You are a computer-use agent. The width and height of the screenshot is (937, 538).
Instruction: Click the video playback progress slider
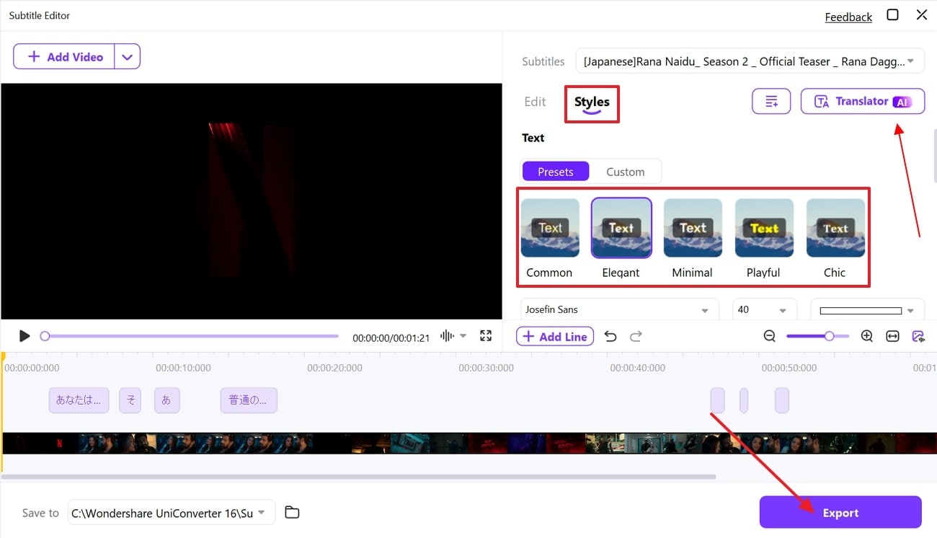(x=190, y=336)
